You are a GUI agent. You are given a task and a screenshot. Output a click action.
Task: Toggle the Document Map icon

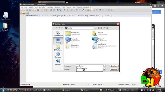tap(88, 10)
